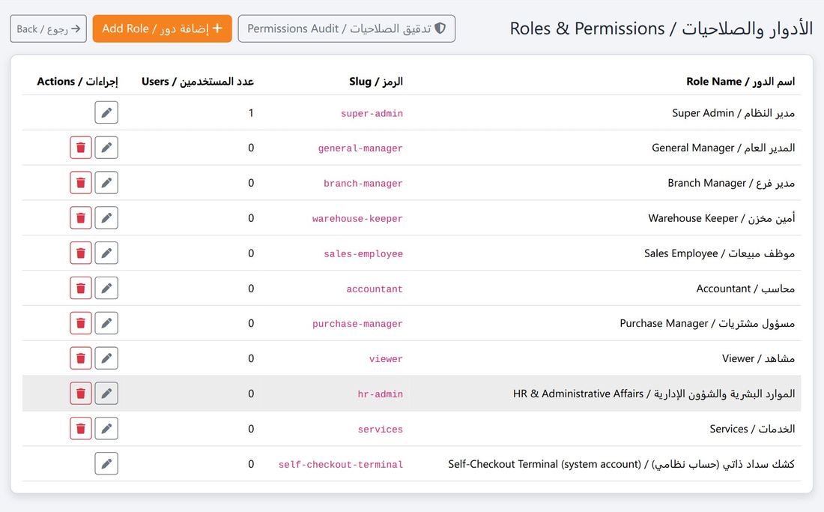This screenshot has height=512, width=824.
Task: Edit the Warehouse Keeper role
Action: pos(106,217)
